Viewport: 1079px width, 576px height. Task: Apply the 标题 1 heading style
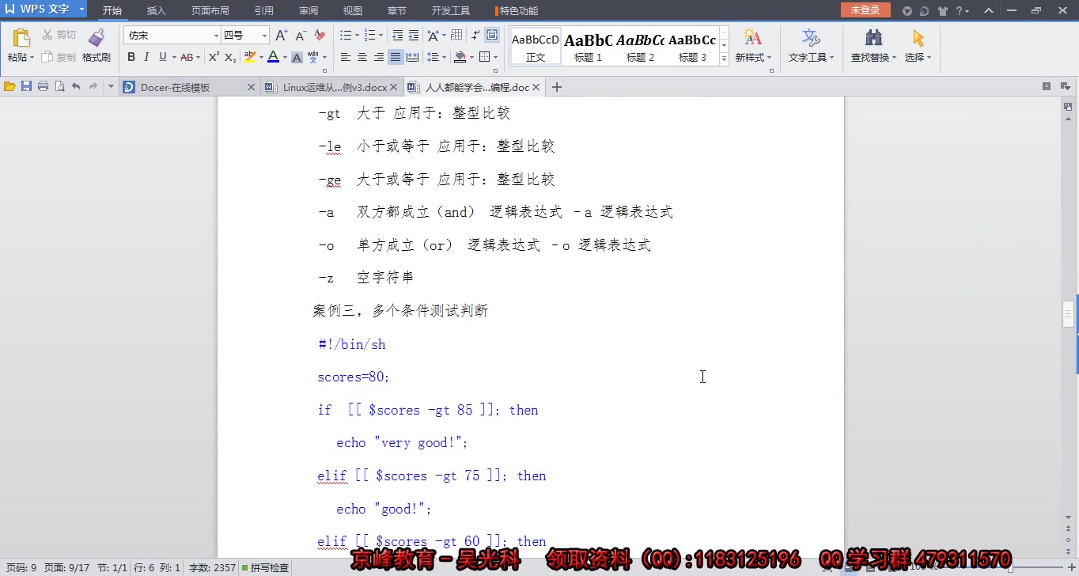point(589,47)
